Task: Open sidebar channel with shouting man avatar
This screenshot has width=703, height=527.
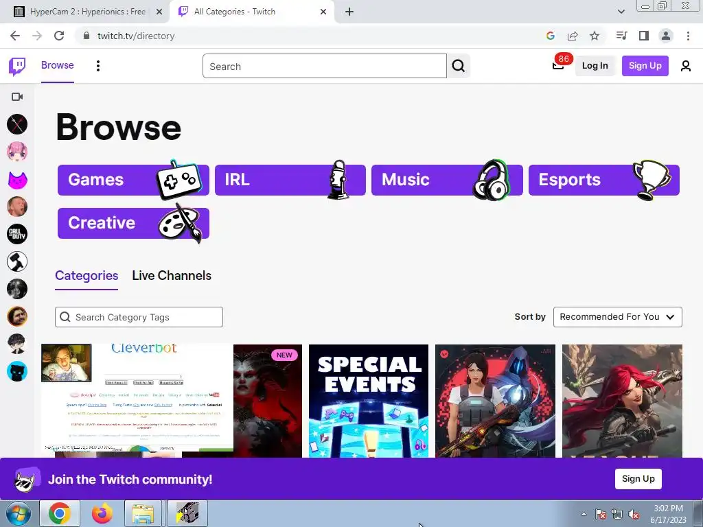Action: point(17,207)
